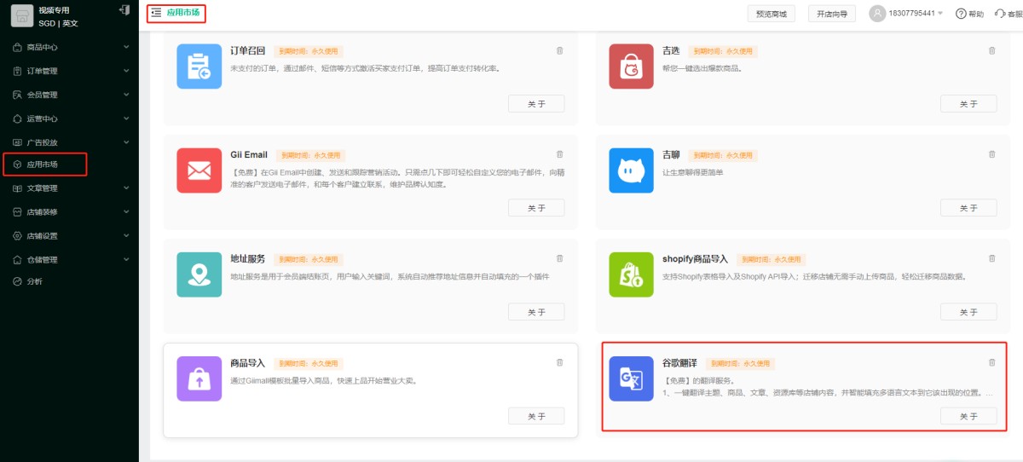Click the 地址服务 location pin icon
Viewport: 1023px width, 462px height.
coord(199,274)
